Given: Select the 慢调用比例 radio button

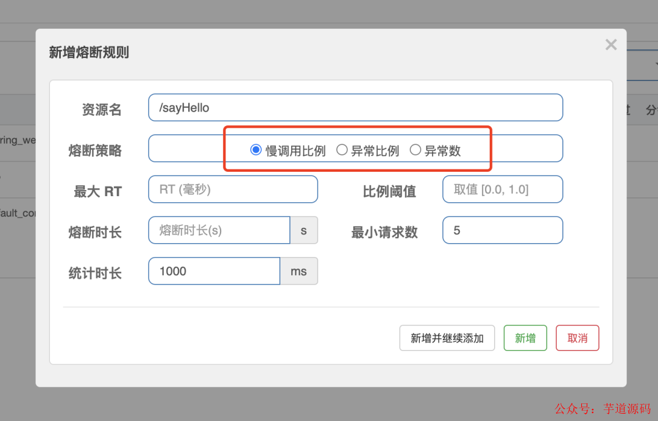Looking at the screenshot, I should click(256, 150).
